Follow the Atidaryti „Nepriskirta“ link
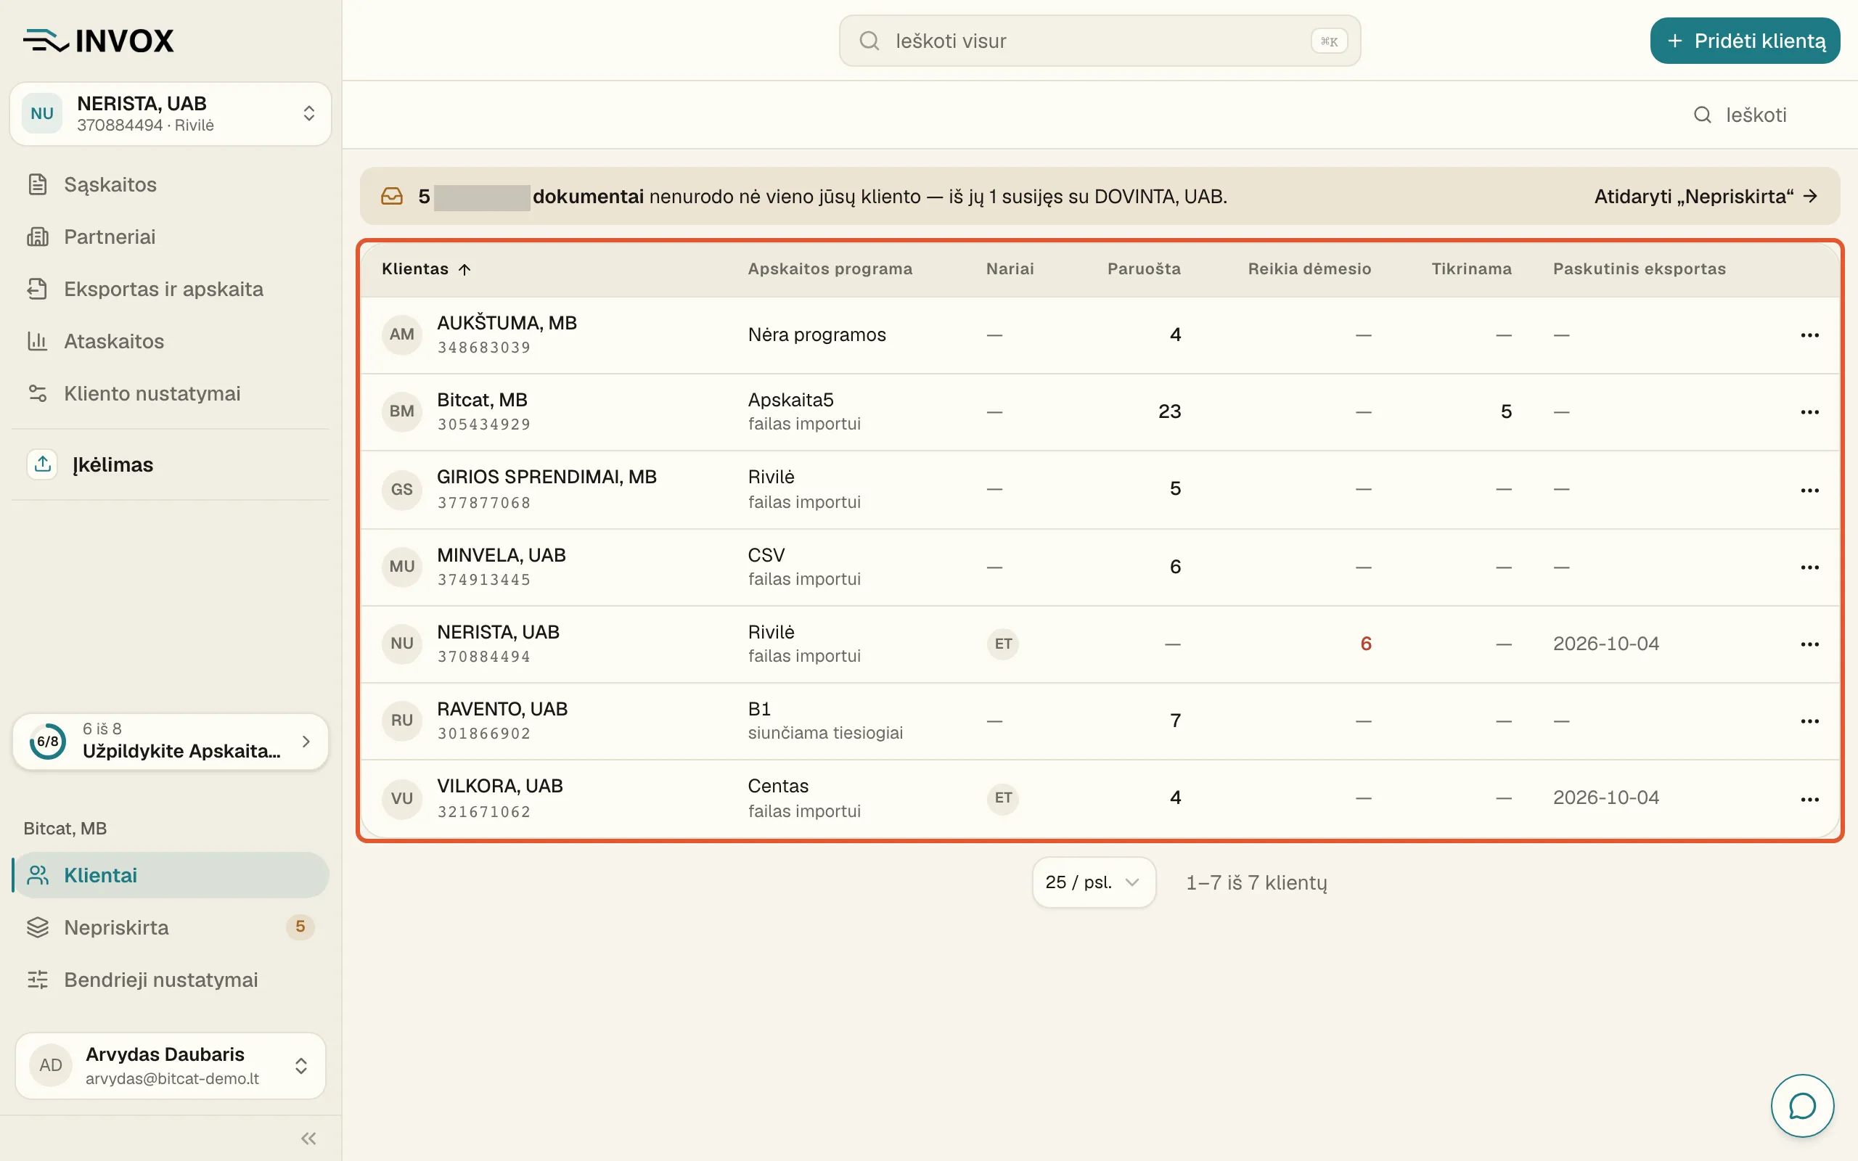The width and height of the screenshot is (1858, 1161). point(1705,197)
